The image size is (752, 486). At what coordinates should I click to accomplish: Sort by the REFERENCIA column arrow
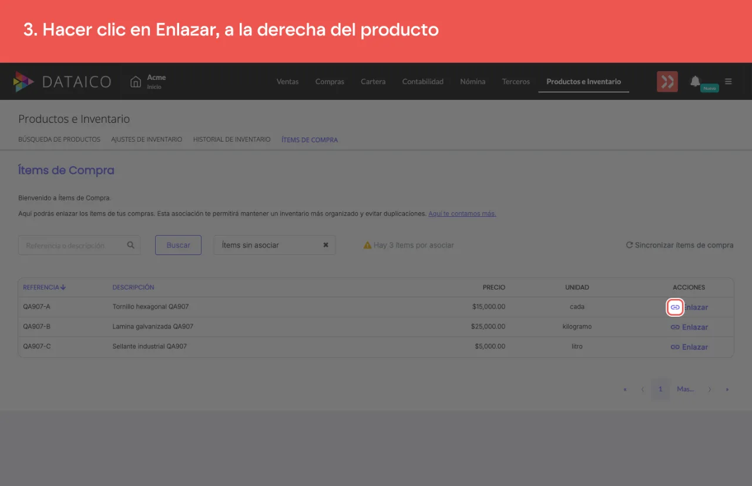pyautogui.click(x=63, y=287)
